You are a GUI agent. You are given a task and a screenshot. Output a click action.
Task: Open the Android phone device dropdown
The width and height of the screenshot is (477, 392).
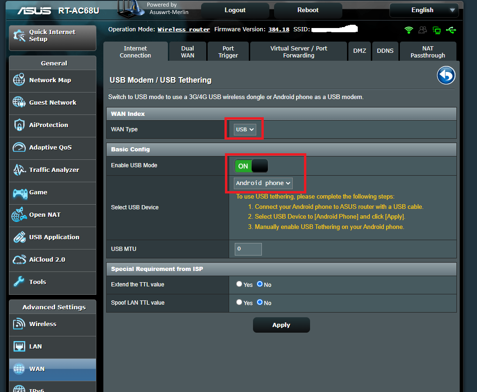263,183
